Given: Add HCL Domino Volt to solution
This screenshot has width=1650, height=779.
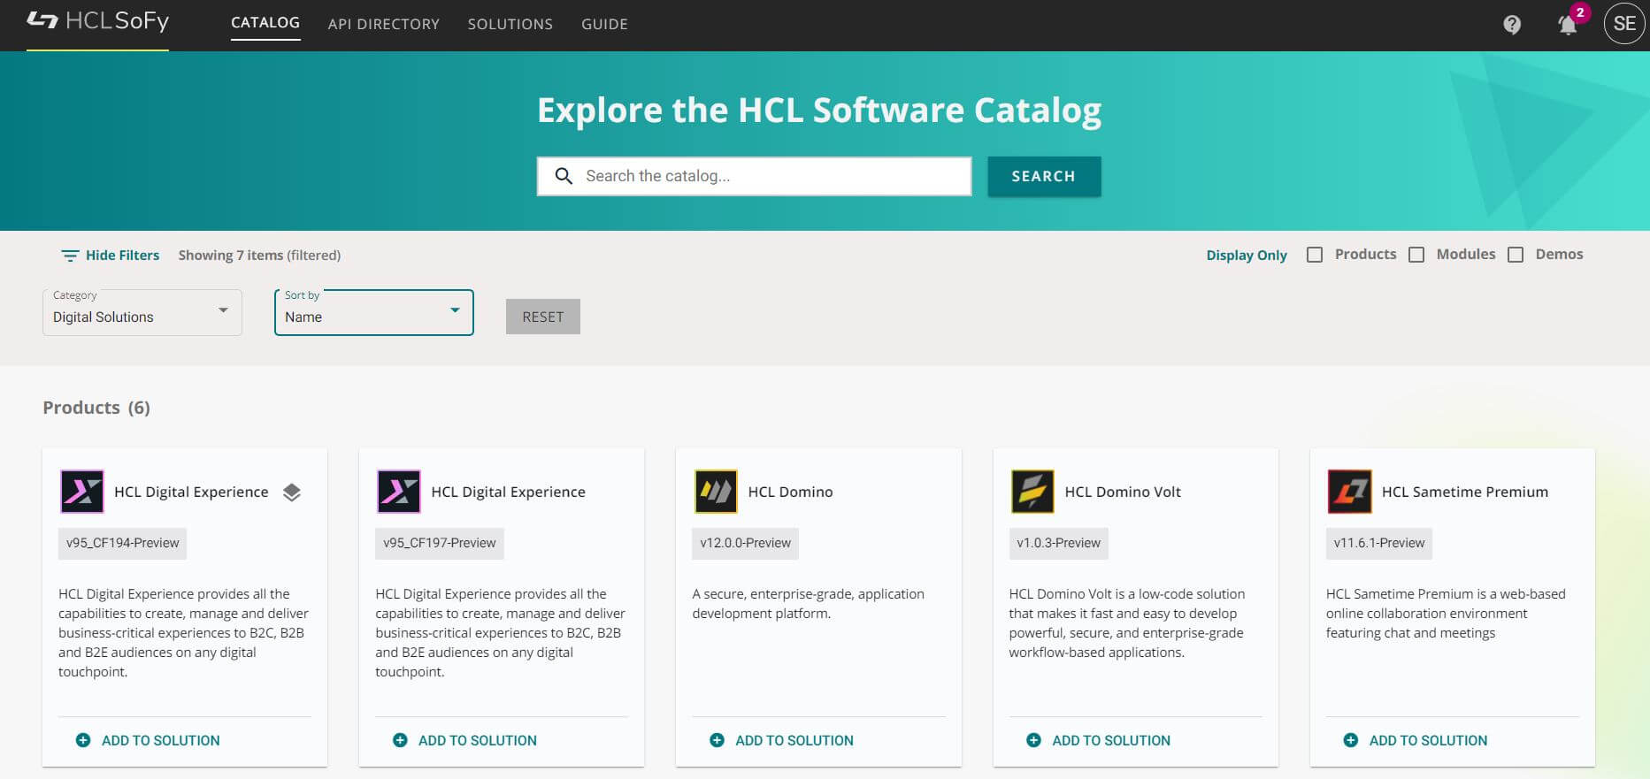Looking at the screenshot, I should pos(1111,740).
